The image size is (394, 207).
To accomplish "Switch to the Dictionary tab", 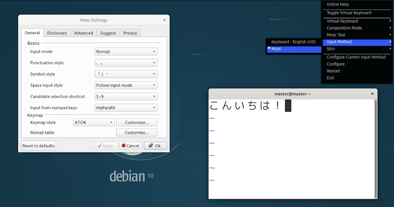I will coord(57,33).
